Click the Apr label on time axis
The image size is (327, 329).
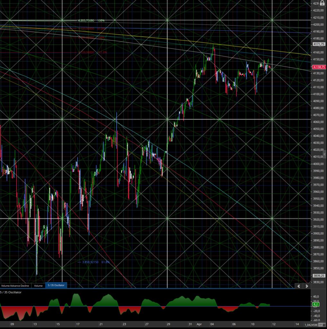point(199,324)
